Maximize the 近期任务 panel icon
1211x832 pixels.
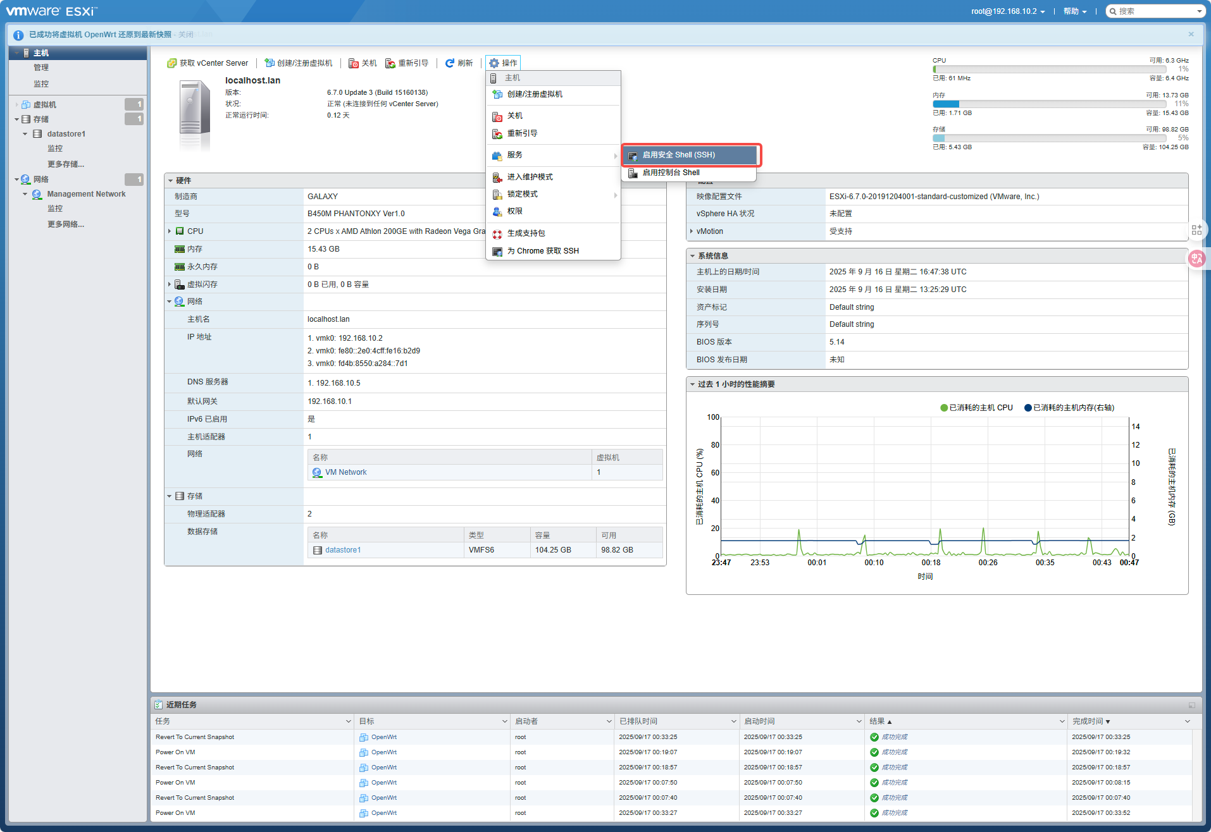(x=1192, y=705)
